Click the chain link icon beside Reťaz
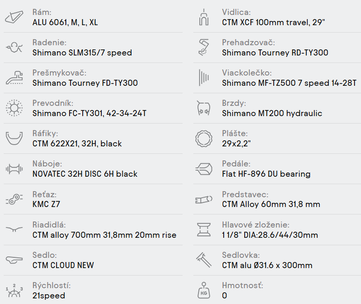Screen dimensions: 361x304 pos(14,200)
